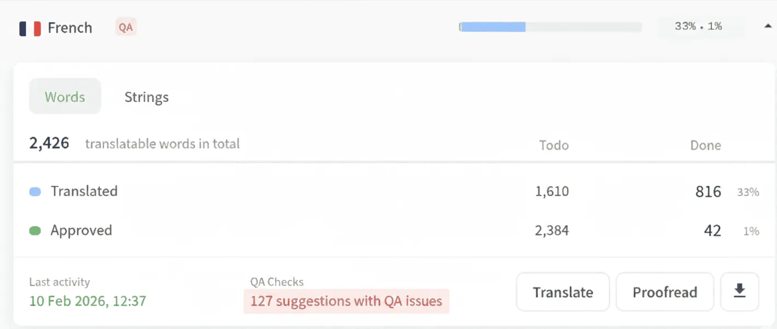Click the Proofread button

[665, 292]
